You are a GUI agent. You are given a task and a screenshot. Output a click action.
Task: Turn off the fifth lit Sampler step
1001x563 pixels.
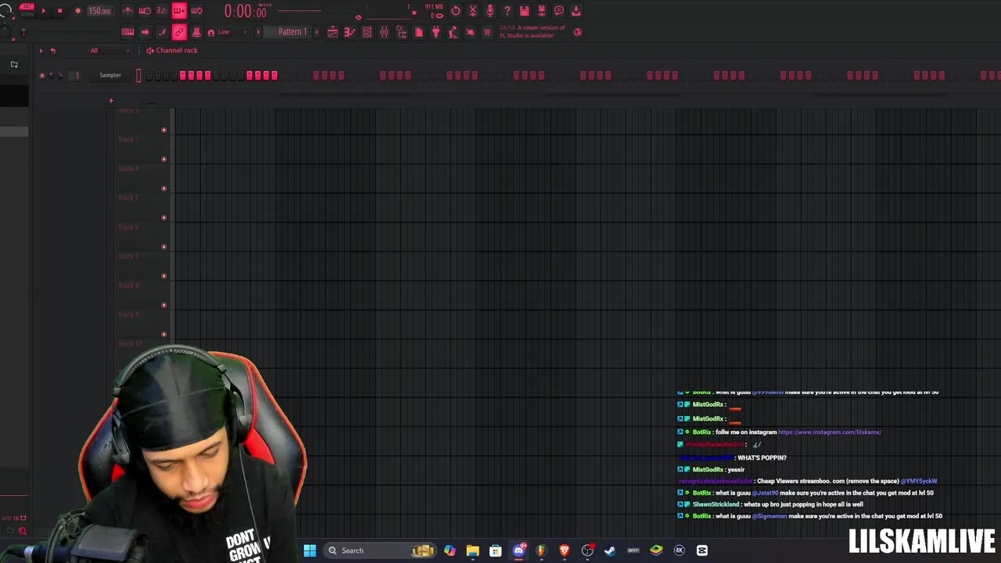point(249,75)
